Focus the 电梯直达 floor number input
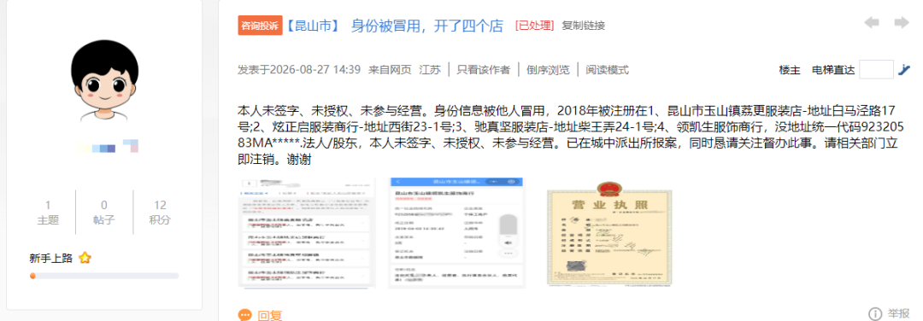The width and height of the screenshot is (923, 321). point(877,69)
